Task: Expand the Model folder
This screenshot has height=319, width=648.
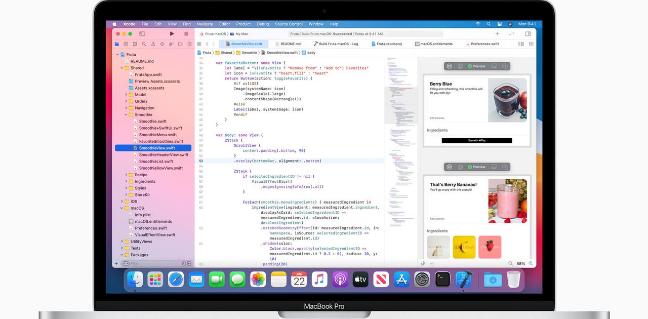Action: tap(126, 95)
